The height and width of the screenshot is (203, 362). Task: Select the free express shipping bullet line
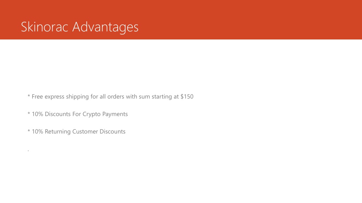pyautogui.click(x=110, y=97)
